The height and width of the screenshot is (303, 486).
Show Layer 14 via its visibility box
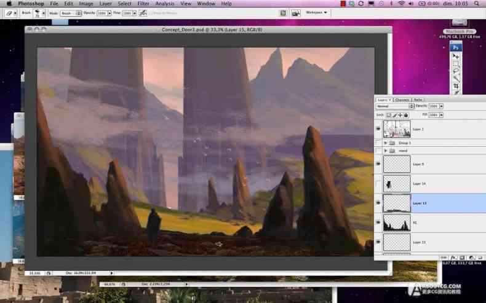coord(378,184)
